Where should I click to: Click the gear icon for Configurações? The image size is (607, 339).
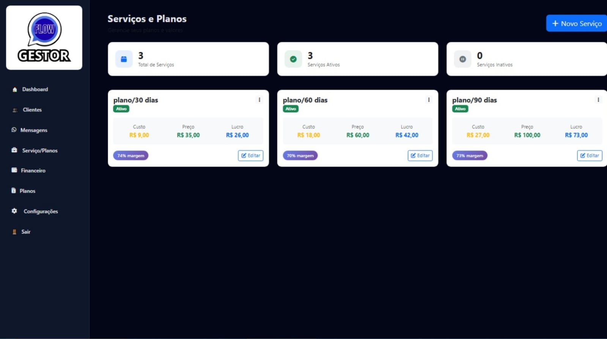click(14, 211)
